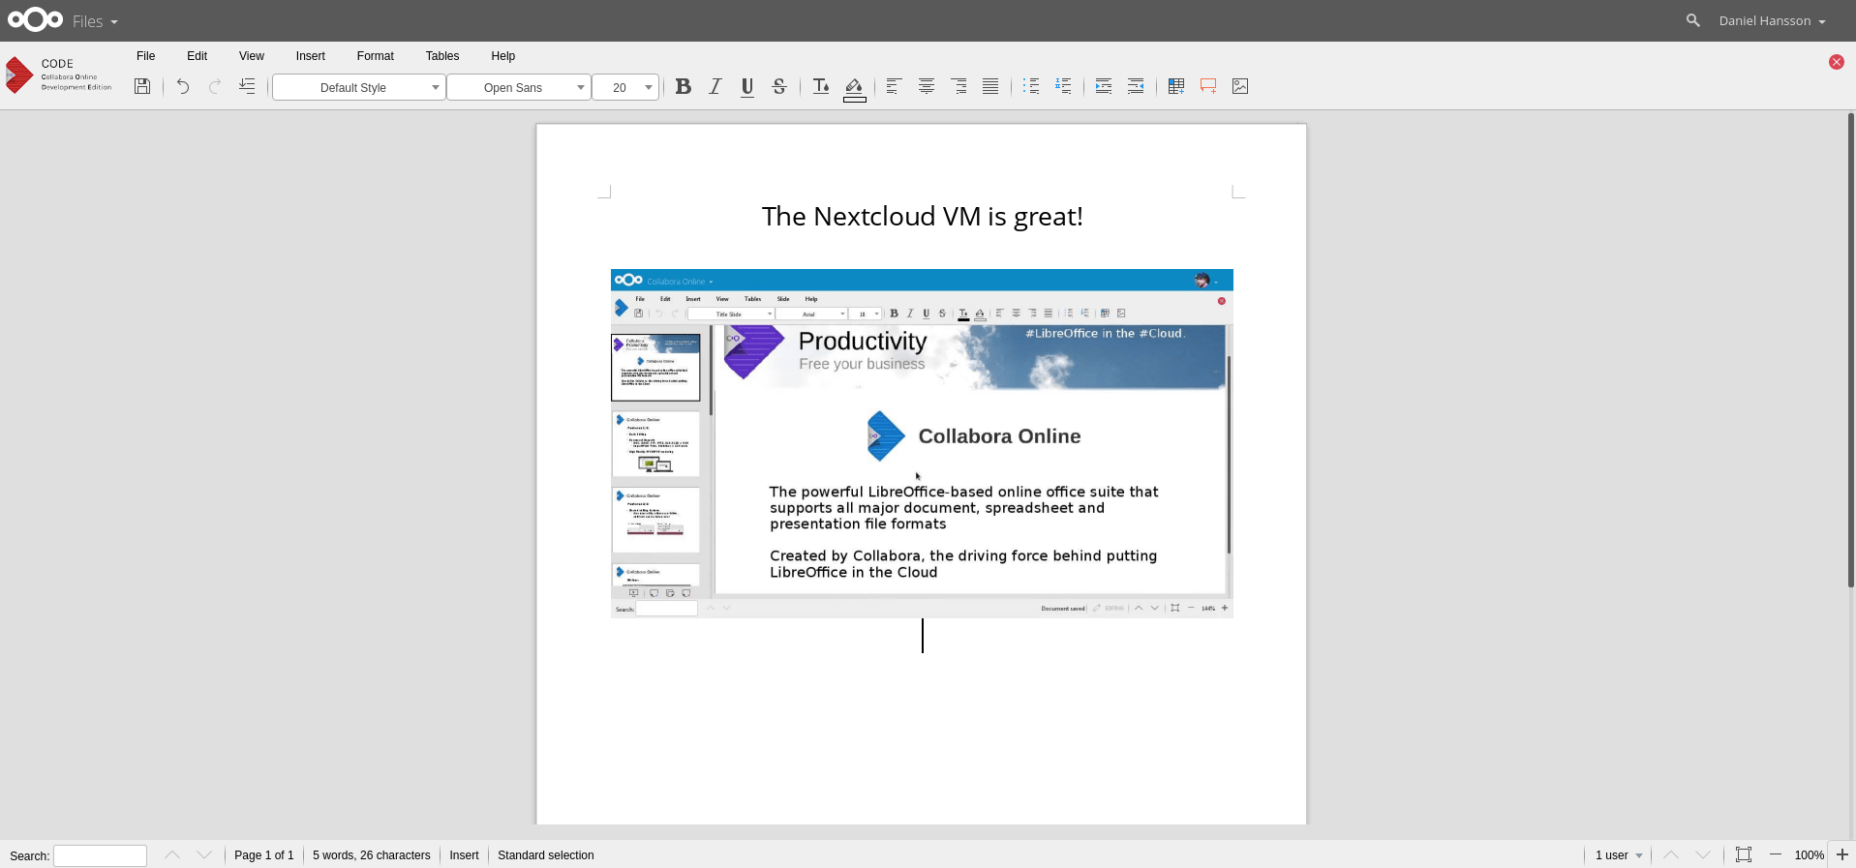Screen dimensions: 1856x868
Task: Align text left
Action: click(x=894, y=86)
